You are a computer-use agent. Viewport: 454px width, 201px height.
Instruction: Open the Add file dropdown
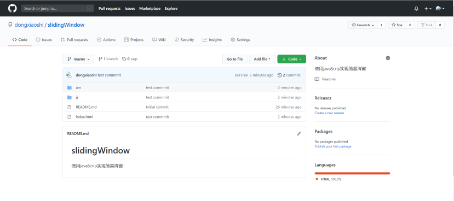click(262, 59)
